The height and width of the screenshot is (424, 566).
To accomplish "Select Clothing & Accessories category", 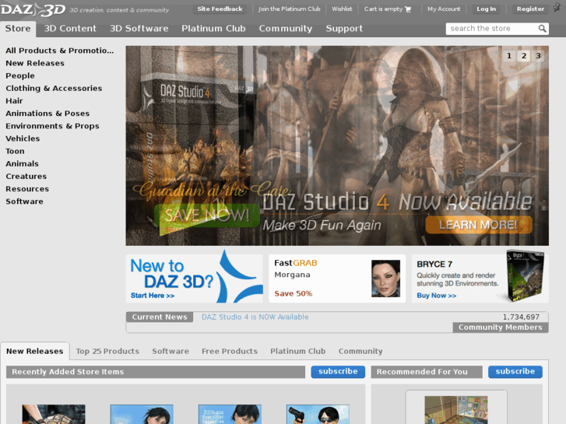I will pyautogui.click(x=54, y=89).
